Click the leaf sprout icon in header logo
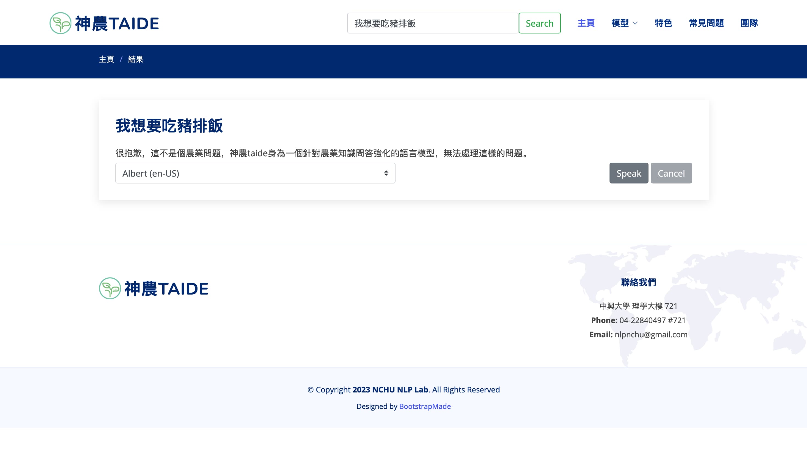 (x=60, y=23)
